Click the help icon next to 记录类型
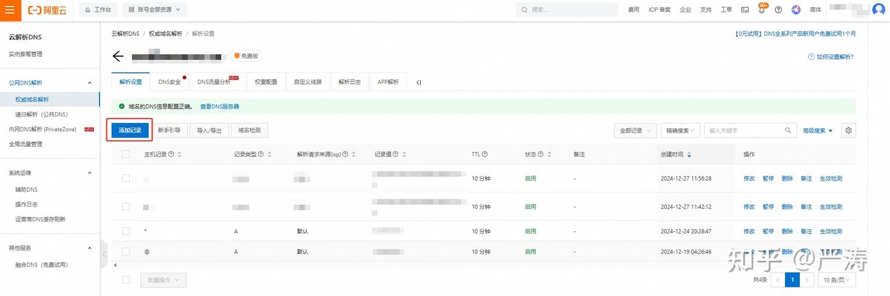The width and height of the screenshot is (890, 296). [260, 154]
